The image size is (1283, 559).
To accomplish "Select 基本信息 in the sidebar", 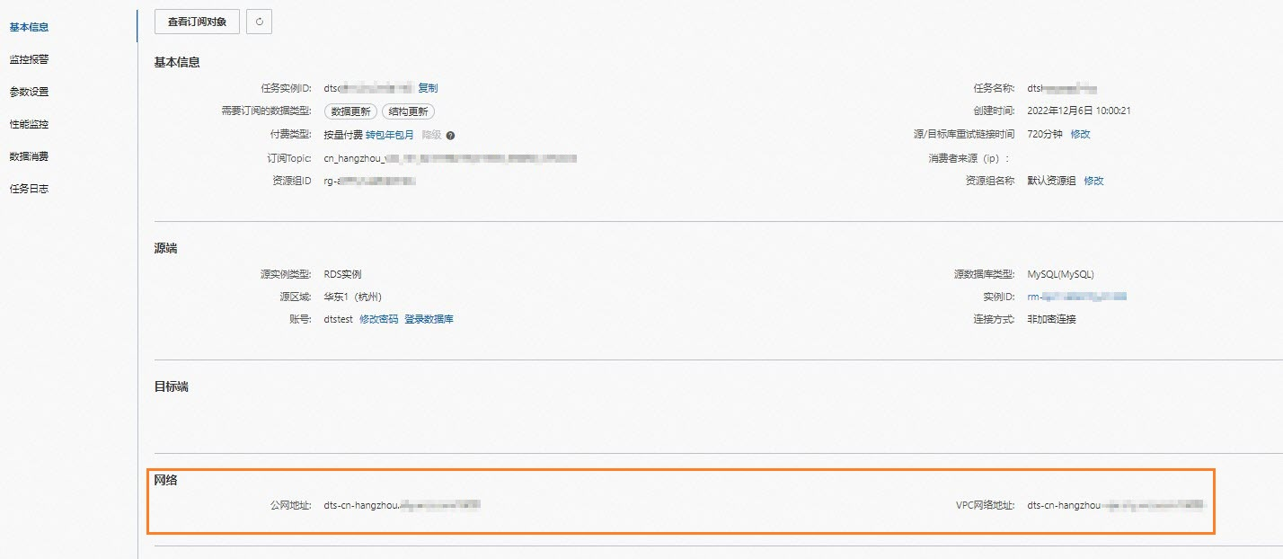I will 29,27.
